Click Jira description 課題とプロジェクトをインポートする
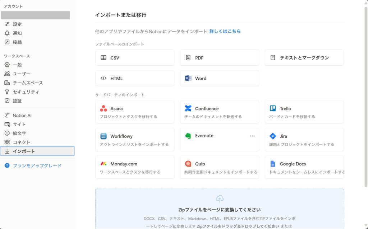This screenshot has width=368, height=229. (x=302, y=144)
